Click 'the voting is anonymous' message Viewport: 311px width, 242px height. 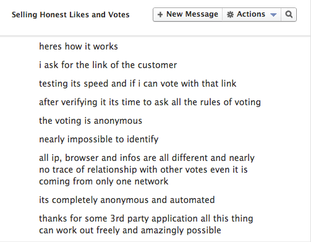point(90,121)
